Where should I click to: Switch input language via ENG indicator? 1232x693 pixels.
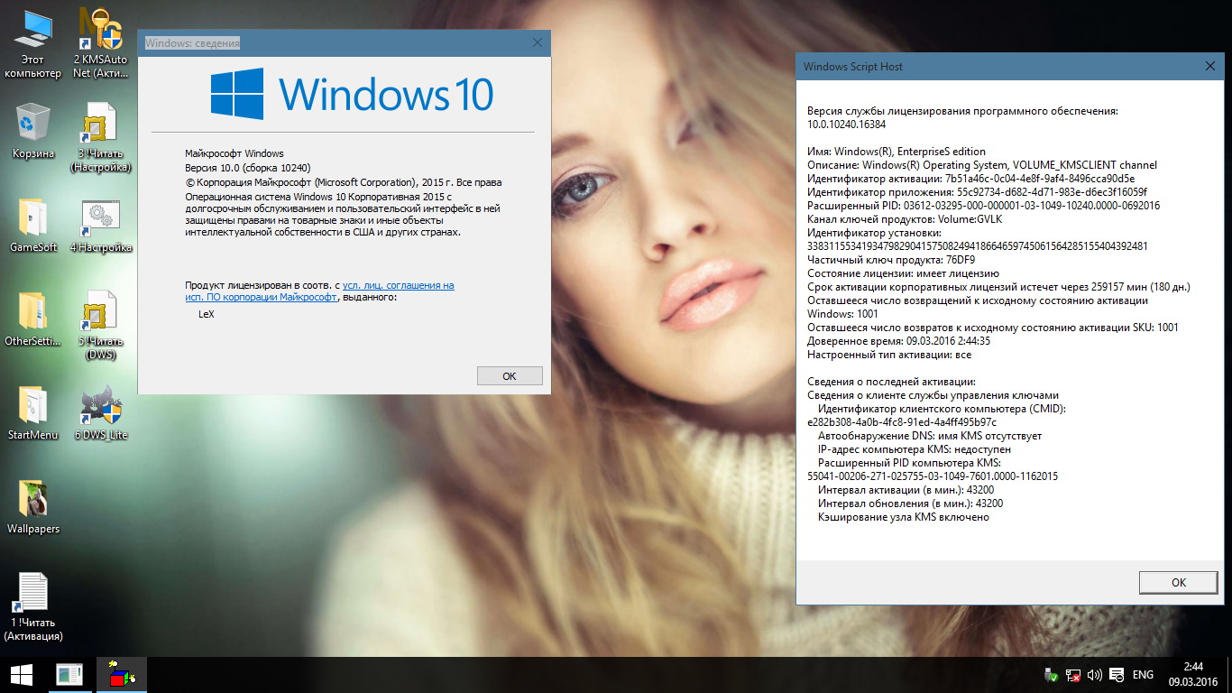click(1143, 674)
